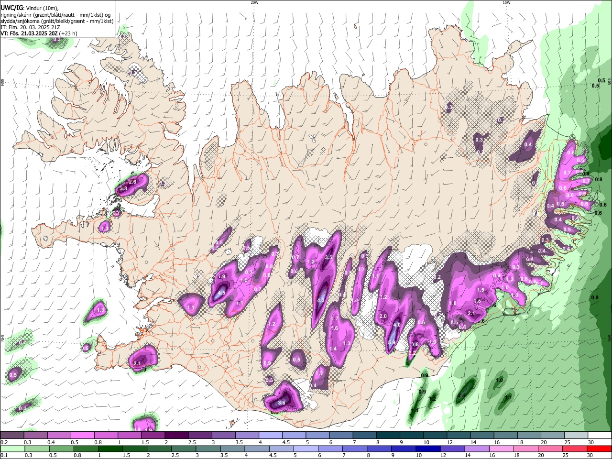
Task: Click the 'VT: Fös. 21.03.2025 20Z' valid time
Action: (29, 33)
